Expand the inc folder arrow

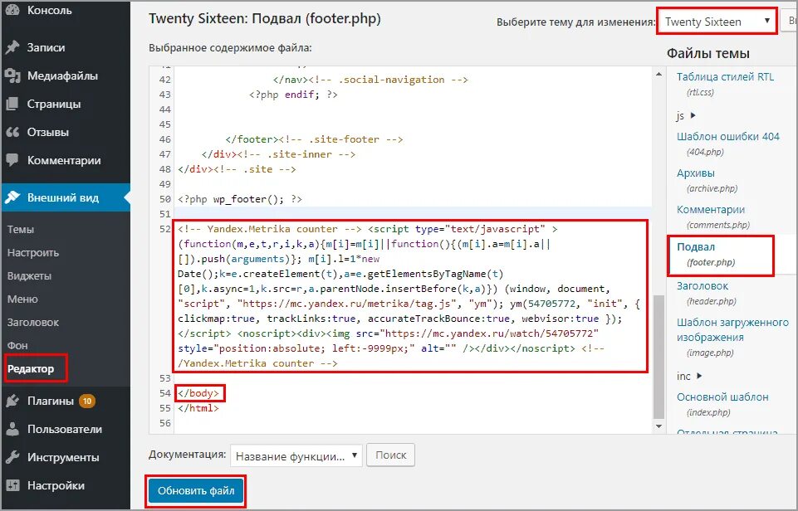point(698,376)
